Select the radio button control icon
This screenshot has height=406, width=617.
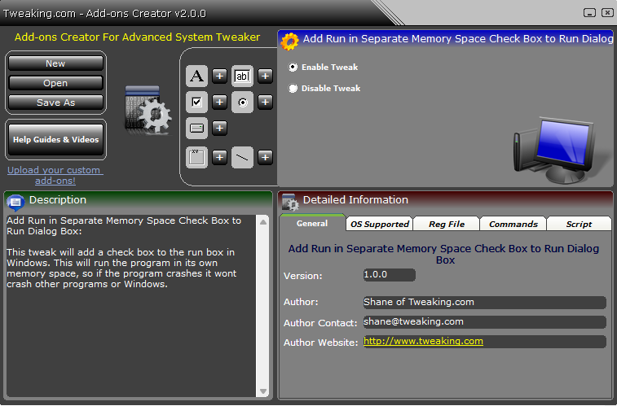tap(242, 102)
